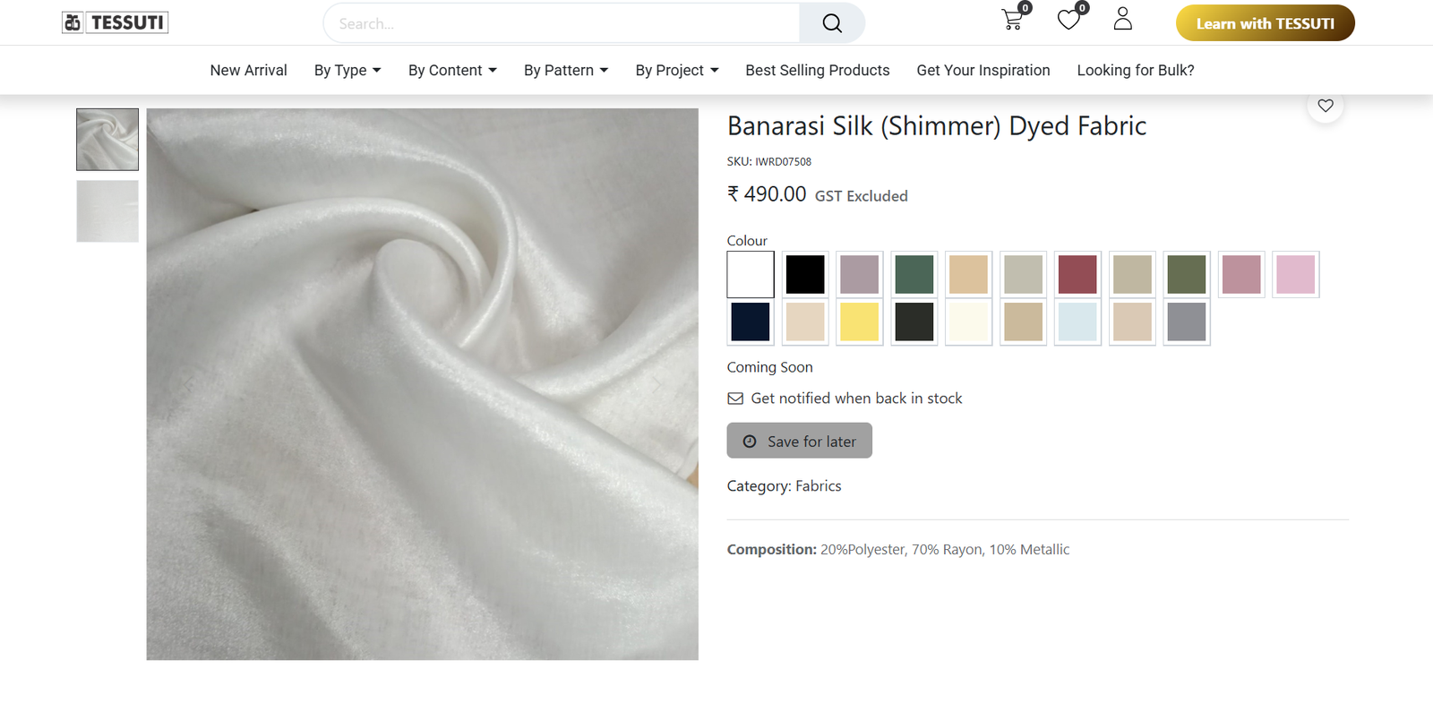This screenshot has width=1433, height=703.
Task: Select the second product thumbnail
Action: [x=107, y=211]
